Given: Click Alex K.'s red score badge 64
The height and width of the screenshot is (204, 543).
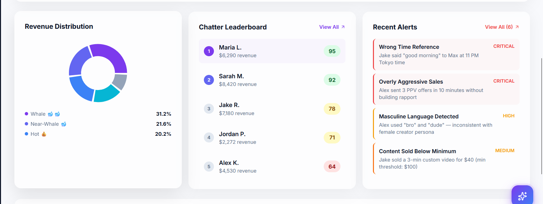Looking at the screenshot, I should 332,167.
